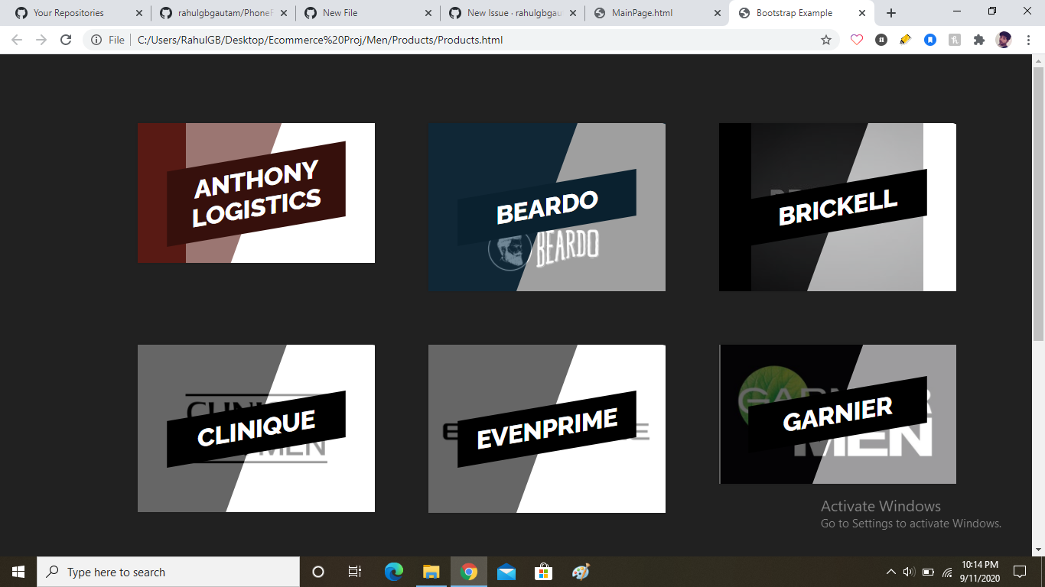The image size is (1045, 587).
Task: Check battery status in the tray
Action: tap(928, 572)
